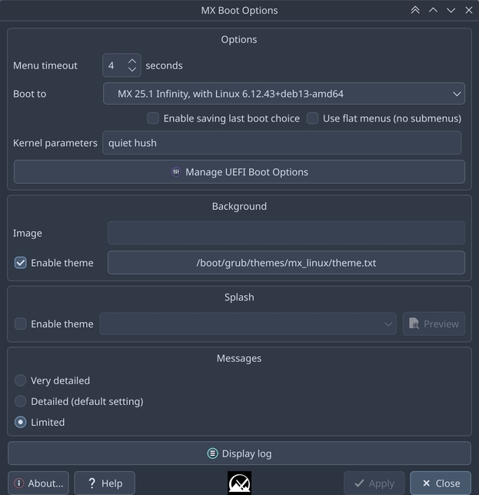
Task: Click the Help button
Action: pyautogui.click(x=105, y=483)
